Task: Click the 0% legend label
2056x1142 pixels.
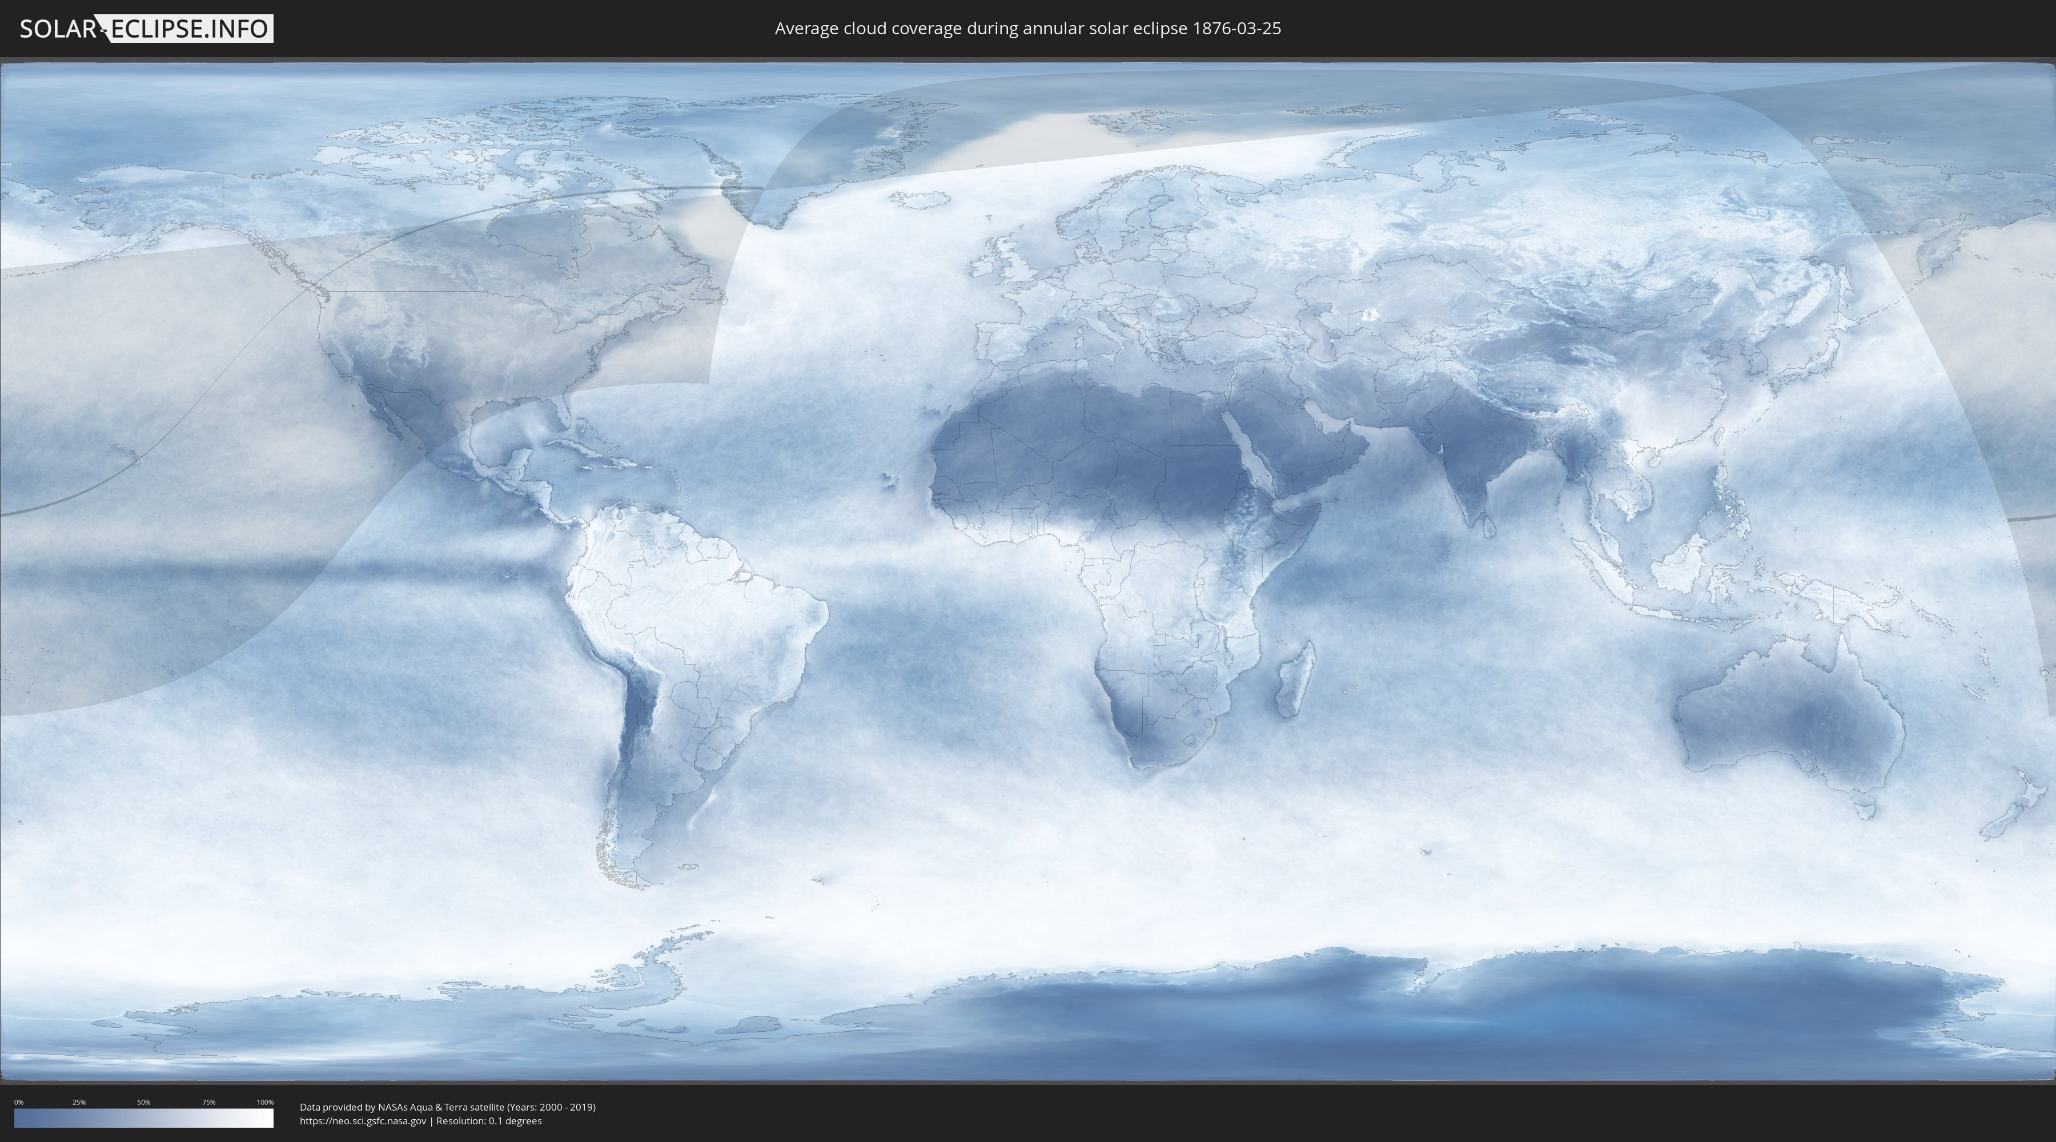Action: click(19, 1102)
